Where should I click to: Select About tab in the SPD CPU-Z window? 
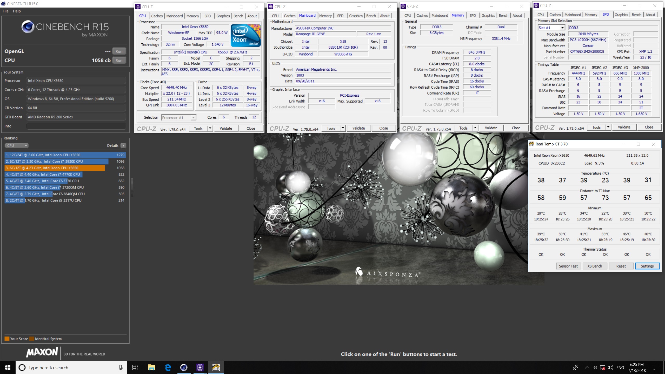click(650, 15)
